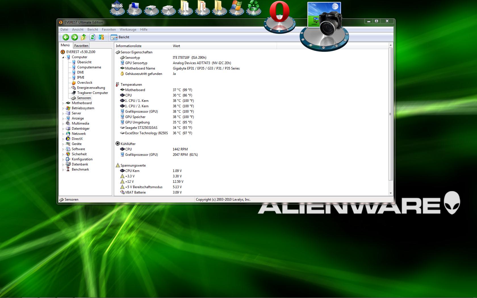Open Energieverwaltung in the tree
477x298 pixels.
[x=91, y=88]
